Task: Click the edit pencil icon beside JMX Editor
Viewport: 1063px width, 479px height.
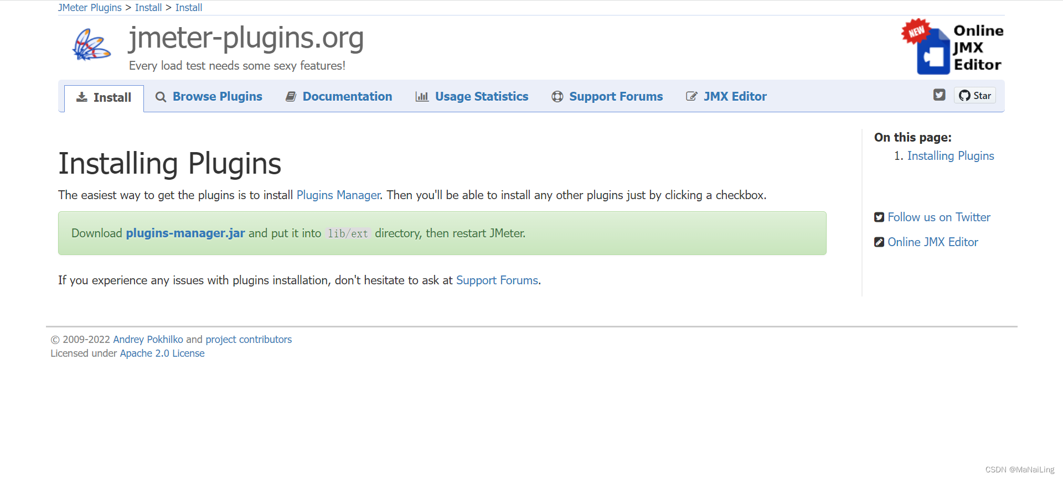Action: tap(692, 96)
